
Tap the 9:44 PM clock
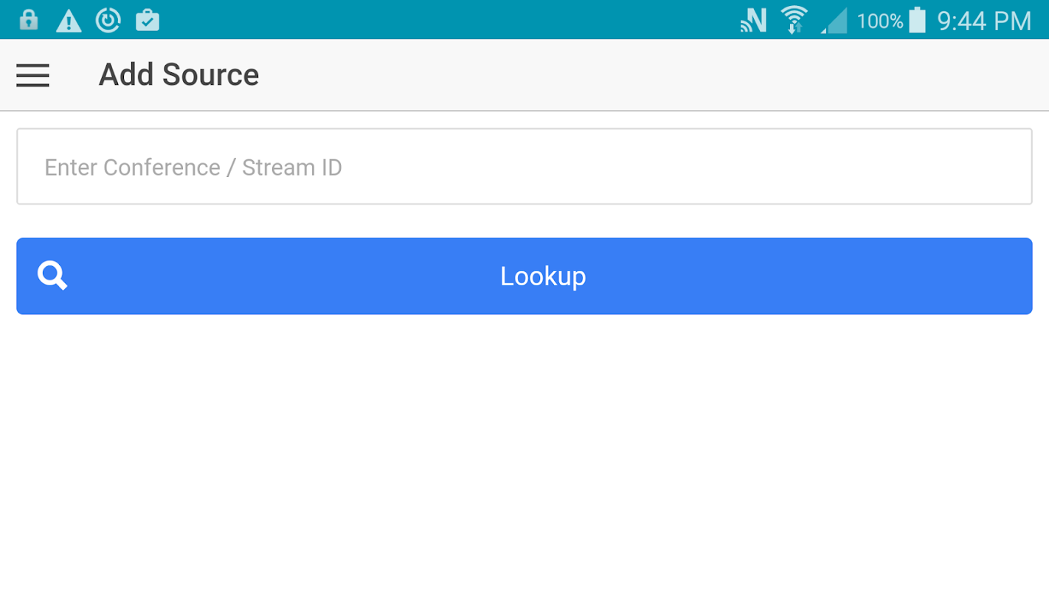[984, 21]
